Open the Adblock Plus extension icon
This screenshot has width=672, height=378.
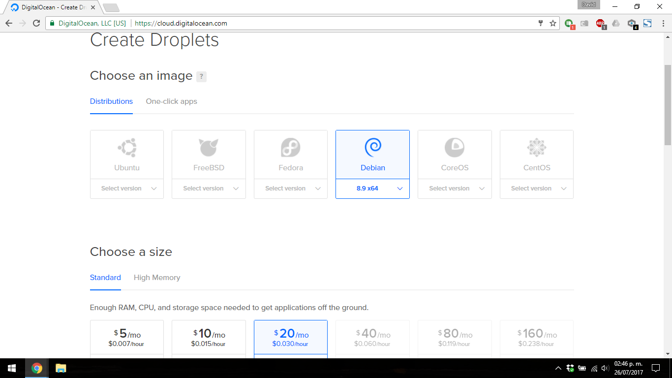click(x=600, y=23)
